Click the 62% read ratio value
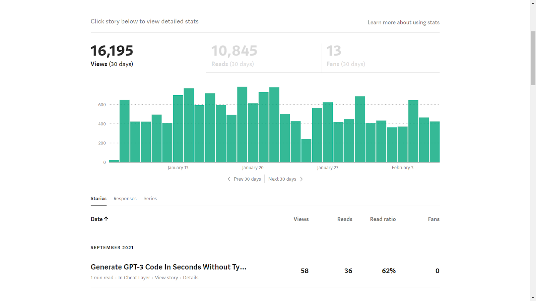 [x=389, y=271]
